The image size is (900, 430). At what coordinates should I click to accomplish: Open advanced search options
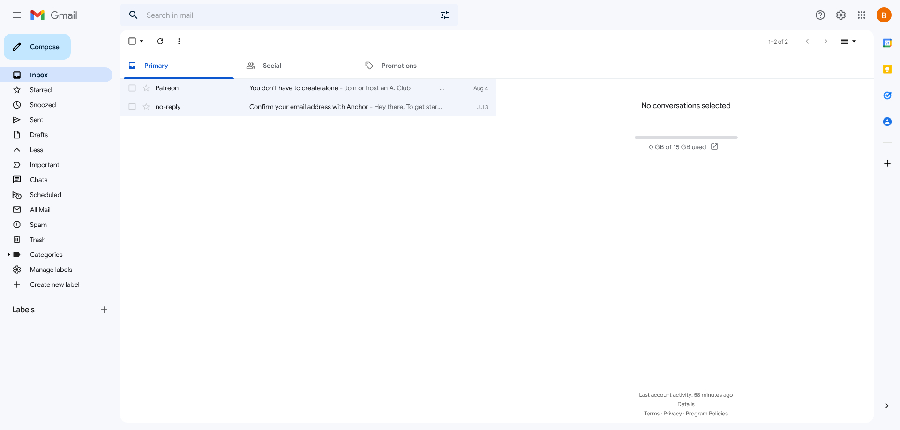[444, 15]
